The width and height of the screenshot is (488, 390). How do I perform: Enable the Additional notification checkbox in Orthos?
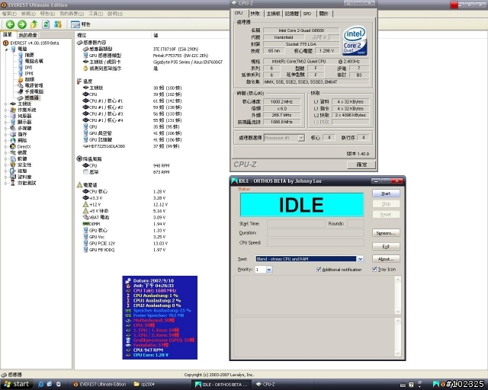click(x=319, y=270)
